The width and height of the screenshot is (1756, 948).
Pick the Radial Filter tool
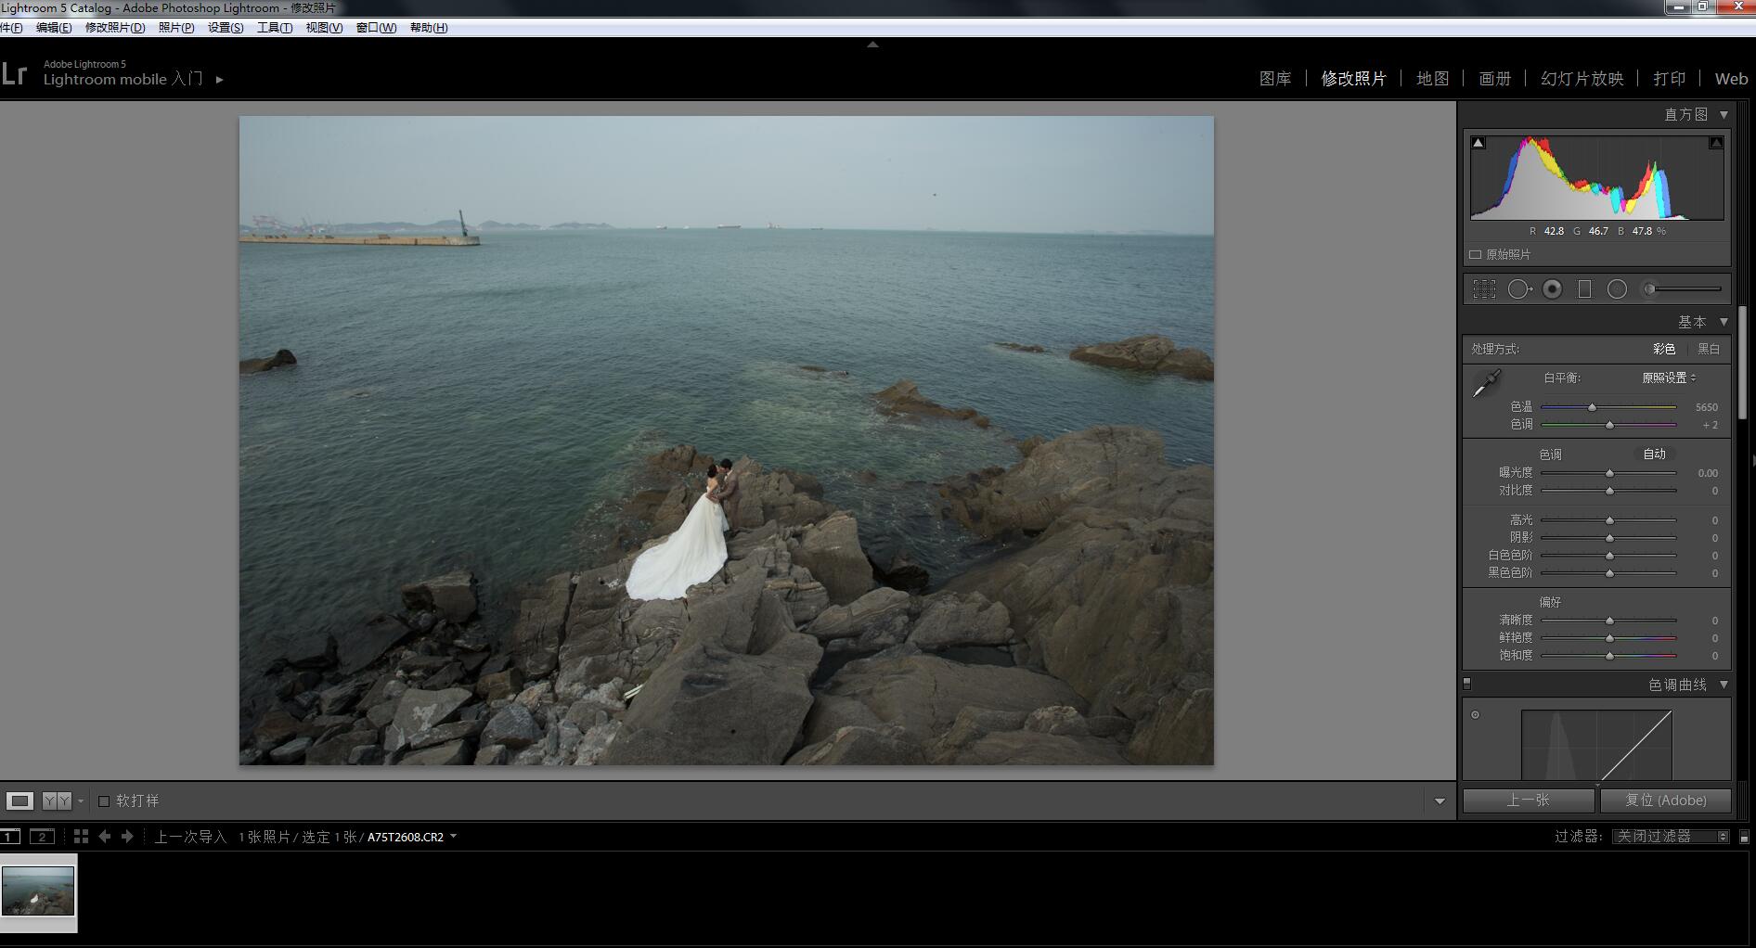click(1617, 289)
